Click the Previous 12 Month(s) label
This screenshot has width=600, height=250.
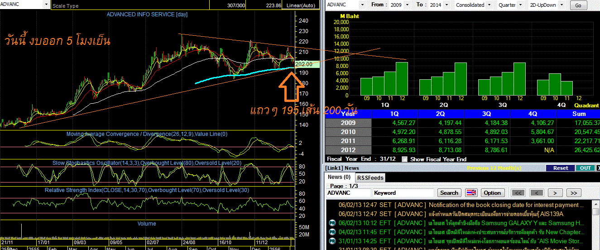click(x=494, y=168)
